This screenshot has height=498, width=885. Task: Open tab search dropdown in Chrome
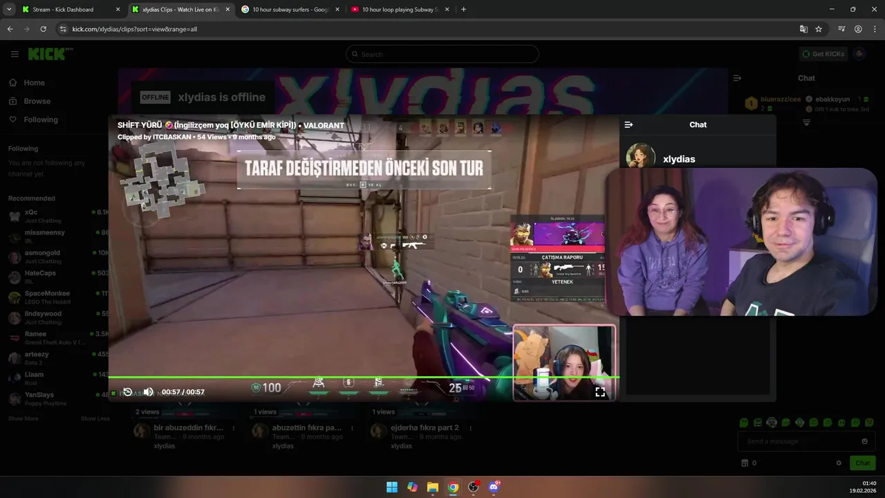(8, 10)
